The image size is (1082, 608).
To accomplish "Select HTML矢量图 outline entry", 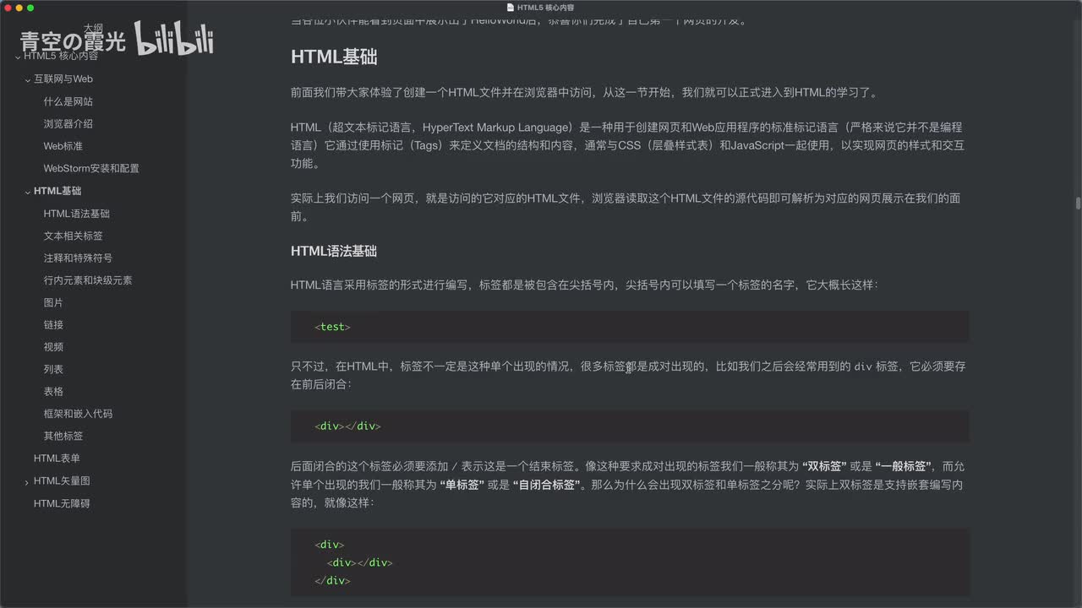I will click(x=62, y=480).
